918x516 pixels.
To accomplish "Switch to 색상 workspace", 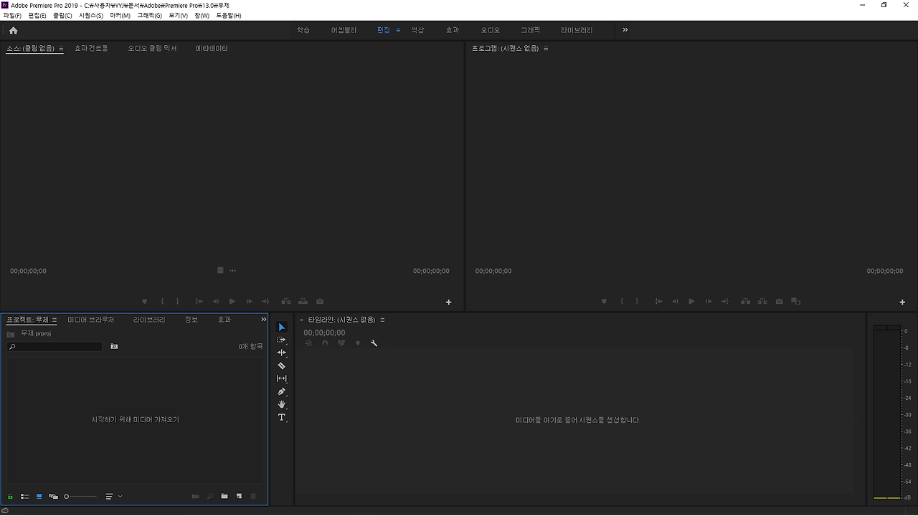I will click(x=417, y=30).
